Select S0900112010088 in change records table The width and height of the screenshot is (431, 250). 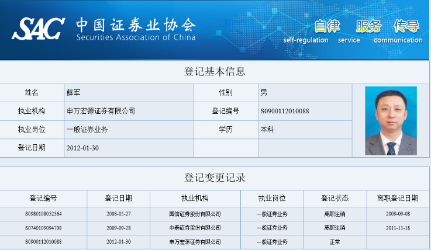(43, 242)
